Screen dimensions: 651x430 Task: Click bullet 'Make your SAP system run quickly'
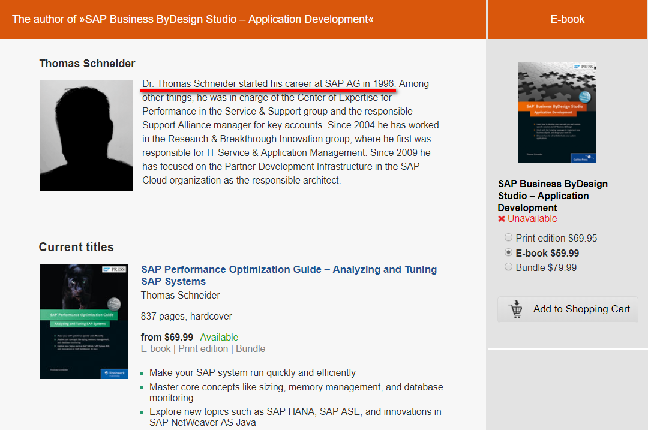[253, 372]
